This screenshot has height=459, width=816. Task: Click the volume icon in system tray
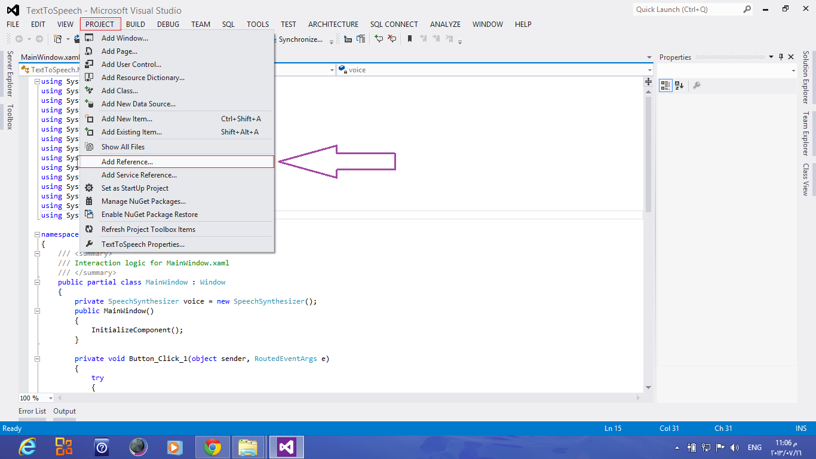pyautogui.click(x=734, y=447)
